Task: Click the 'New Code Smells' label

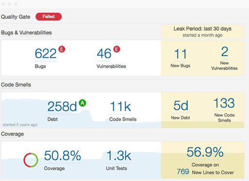Action: coord(225,118)
